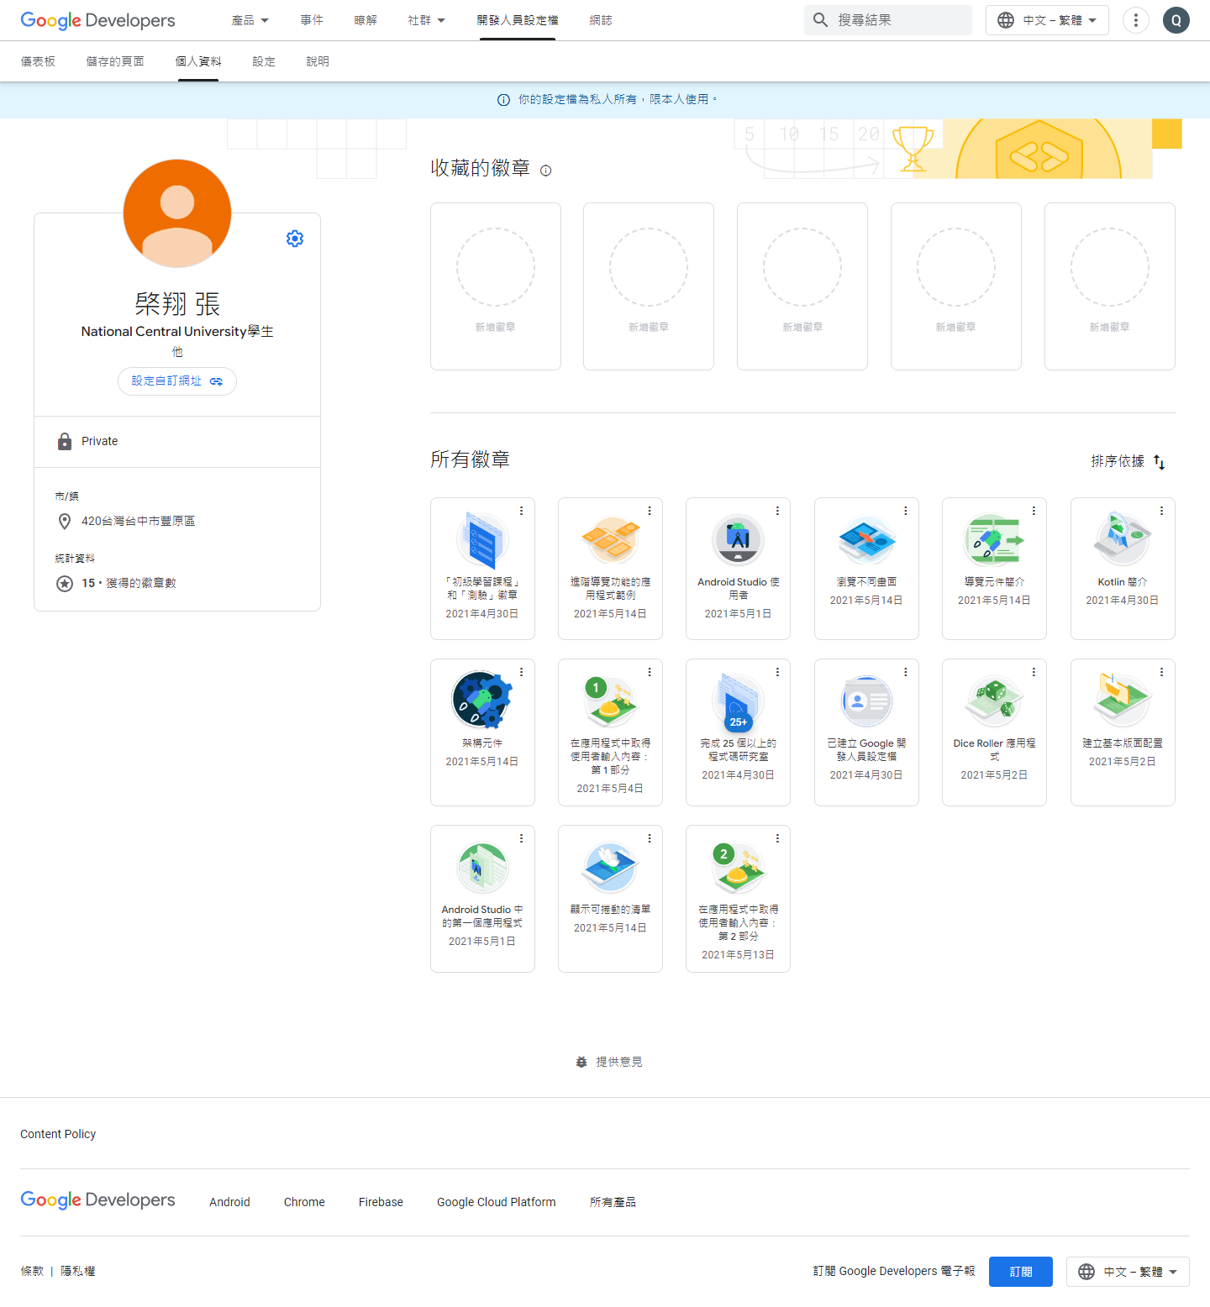Add a badge in first empty slot
Viewport: 1210px width, 1307px height.
pos(496,286)
